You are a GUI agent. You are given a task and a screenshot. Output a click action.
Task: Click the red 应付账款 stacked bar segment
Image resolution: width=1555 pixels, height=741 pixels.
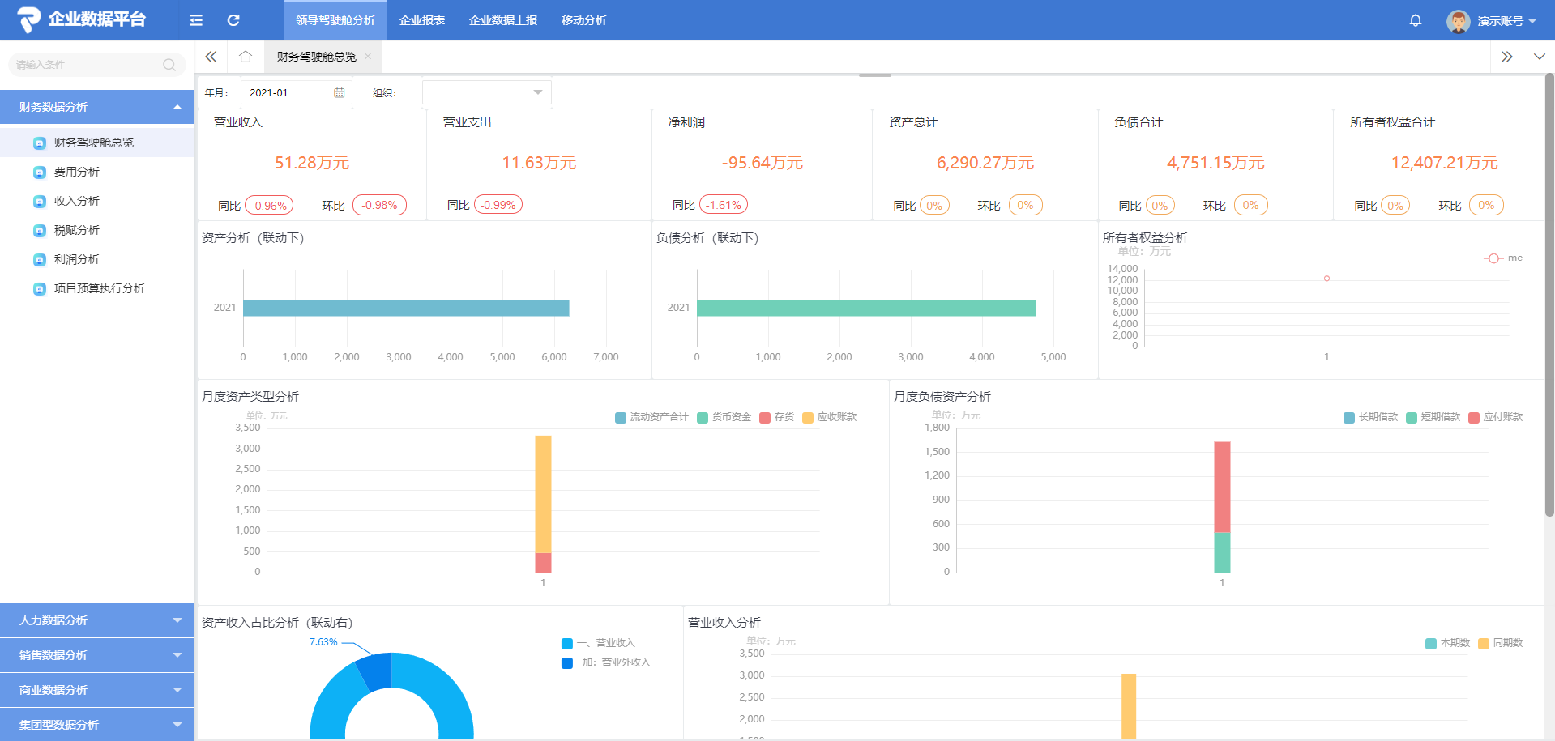click(x=1222, y=487)
